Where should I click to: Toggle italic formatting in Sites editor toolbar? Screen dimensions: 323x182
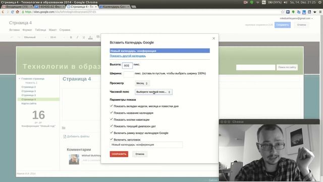pos(77,37)
